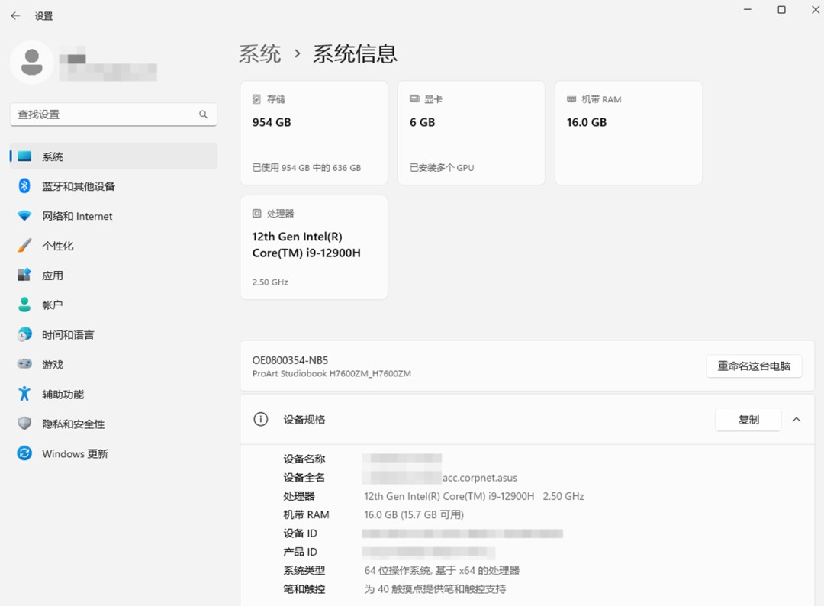
Task: Click the storage disk icon on 存储 card
Action: [257, 98]
